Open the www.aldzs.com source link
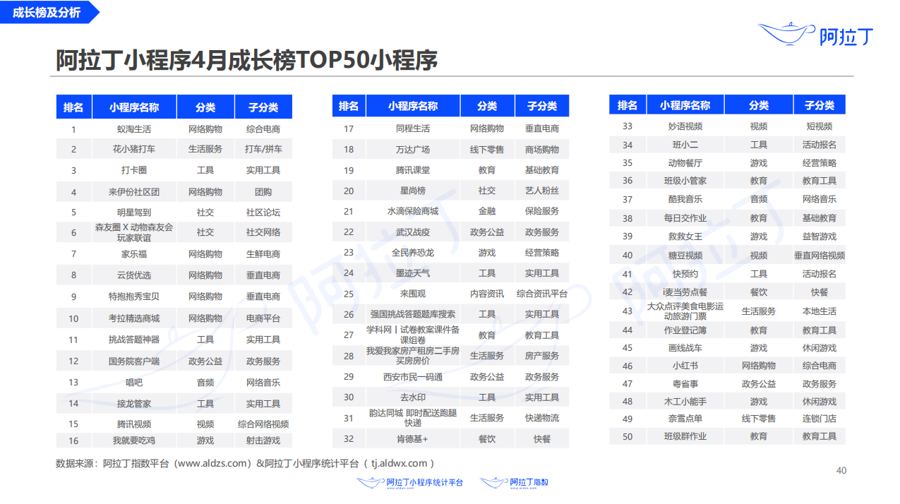 click(213, 464)
